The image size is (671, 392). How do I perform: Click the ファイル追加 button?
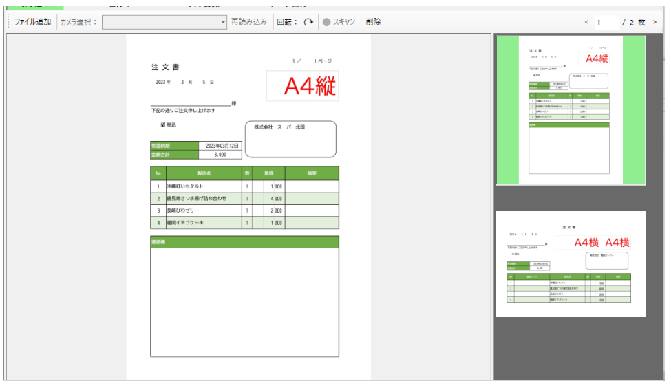click(32, 22)
